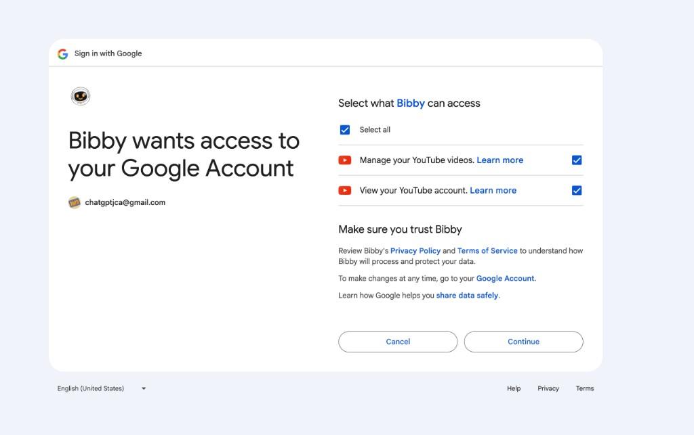Click the Bibby wants access heading
This screenshot has height=435, width=694.
(x=184, y=154)
